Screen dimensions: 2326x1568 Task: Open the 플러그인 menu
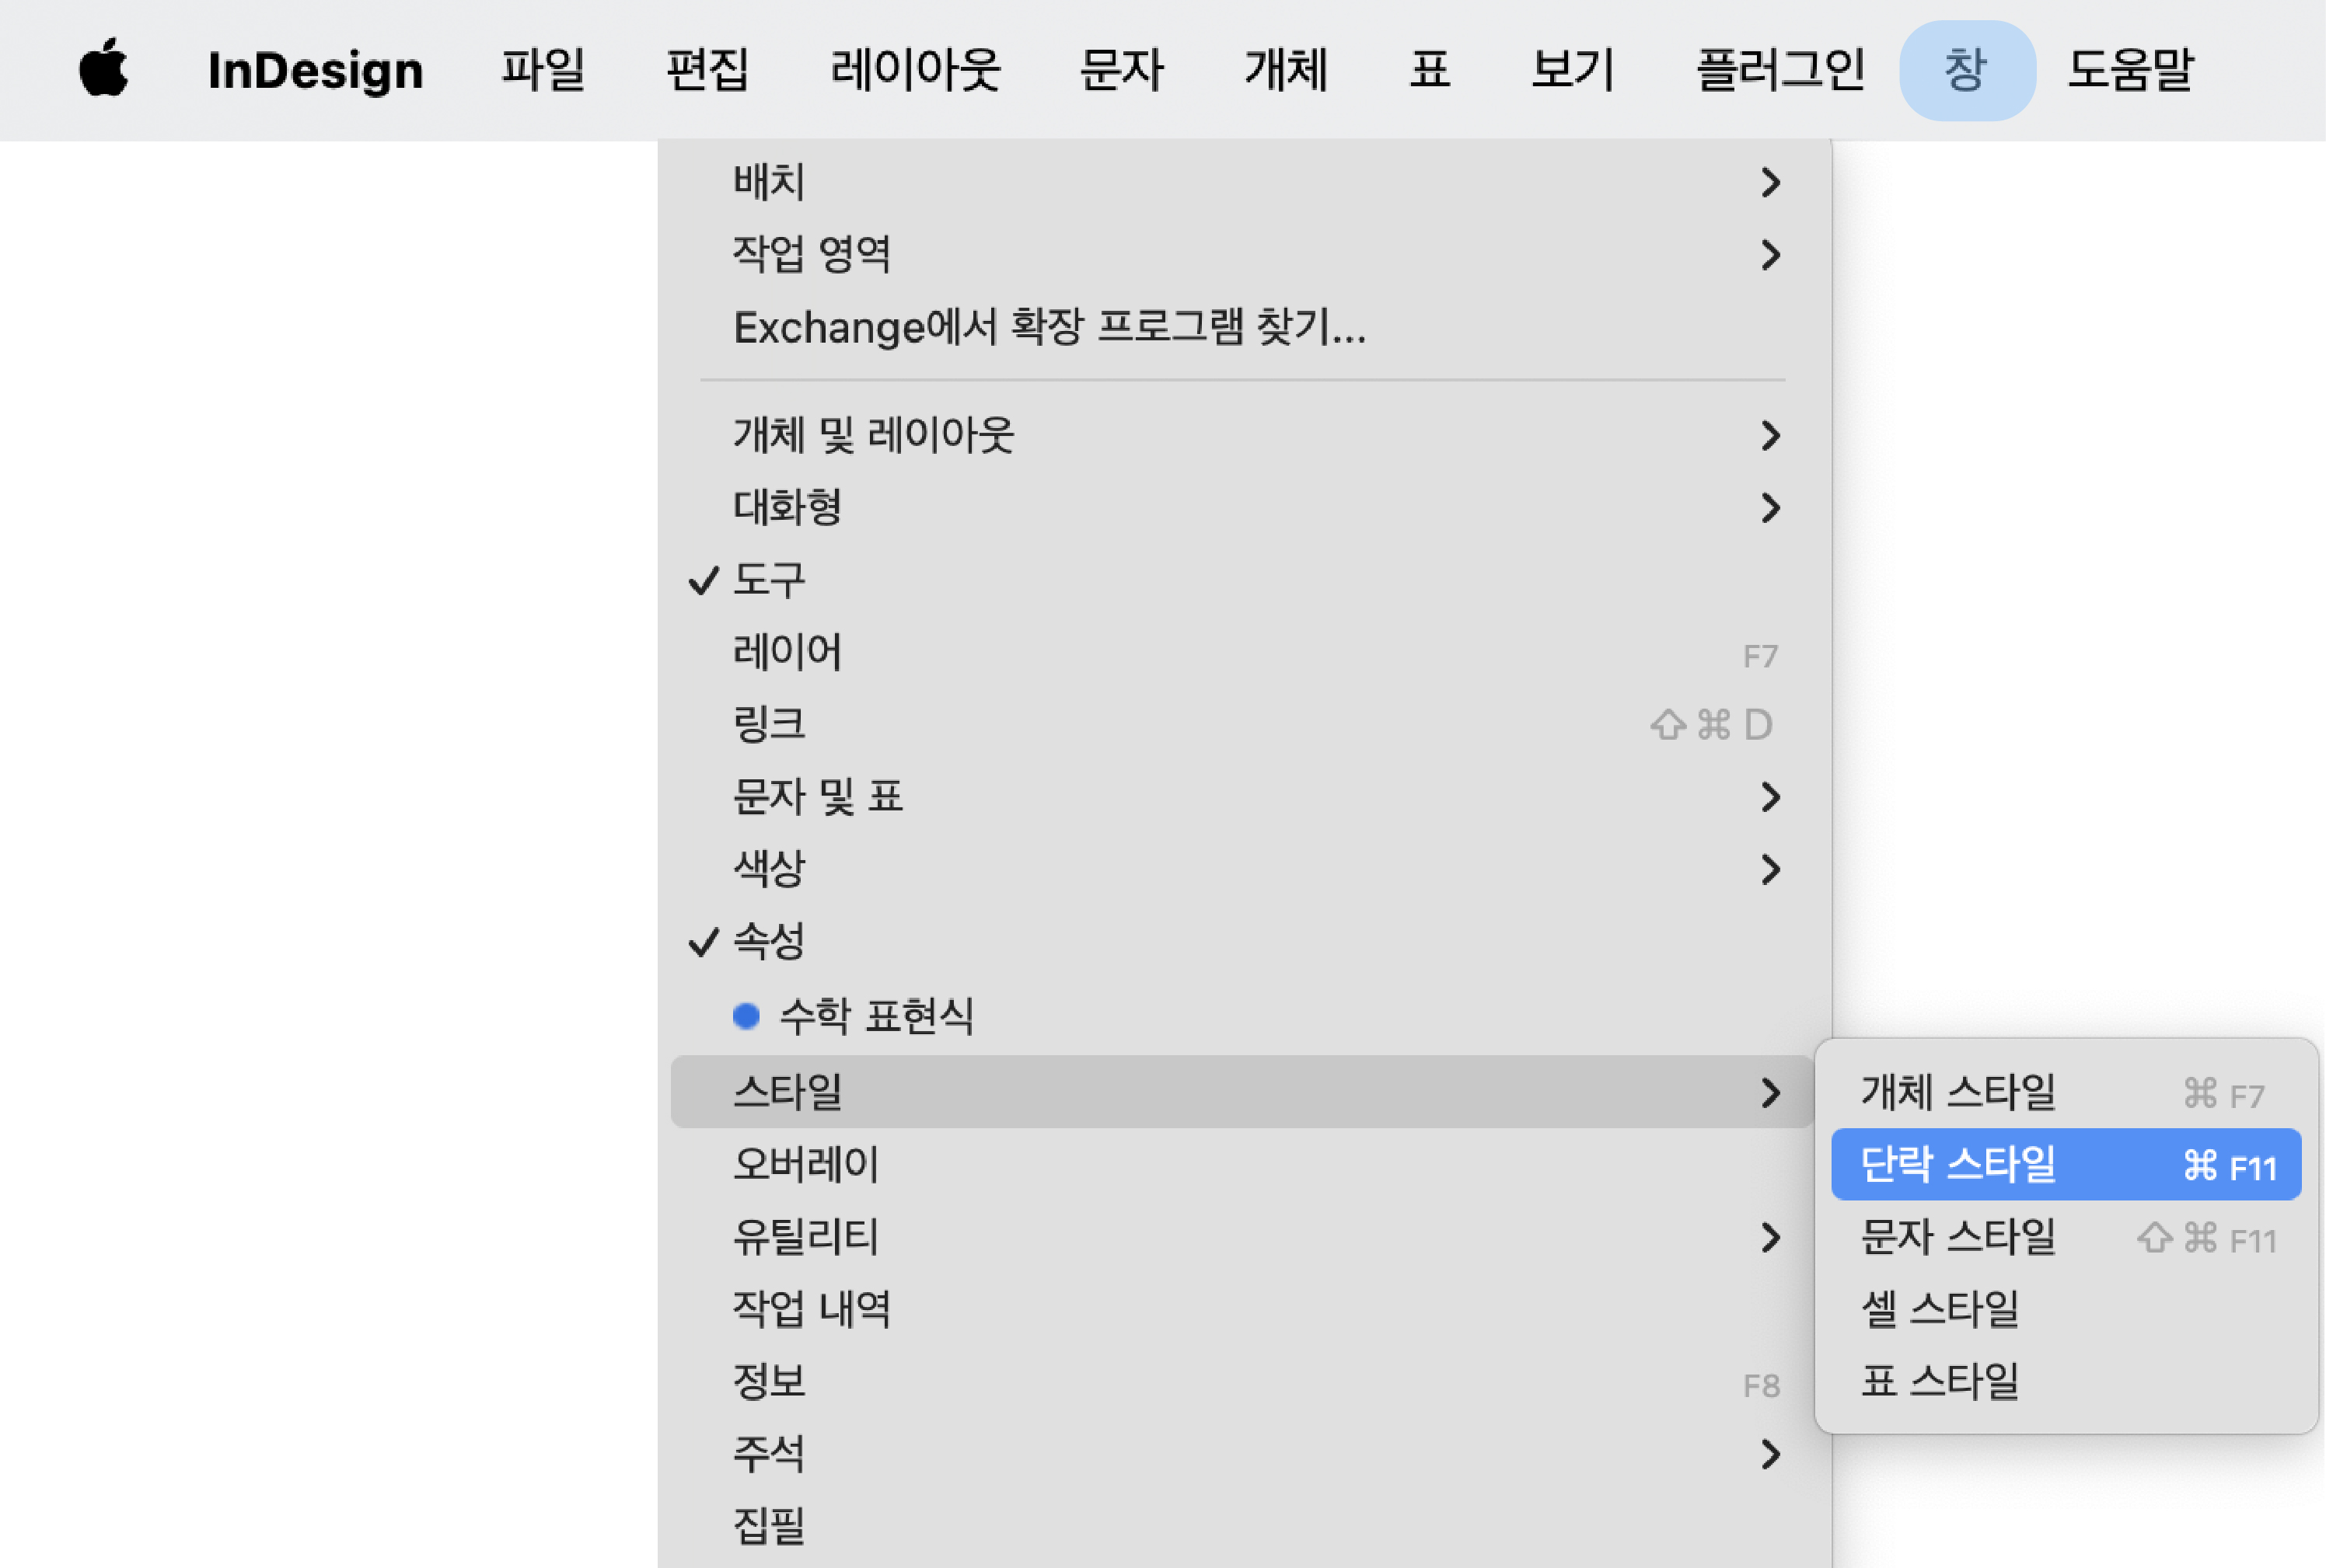click(1779, 70)
